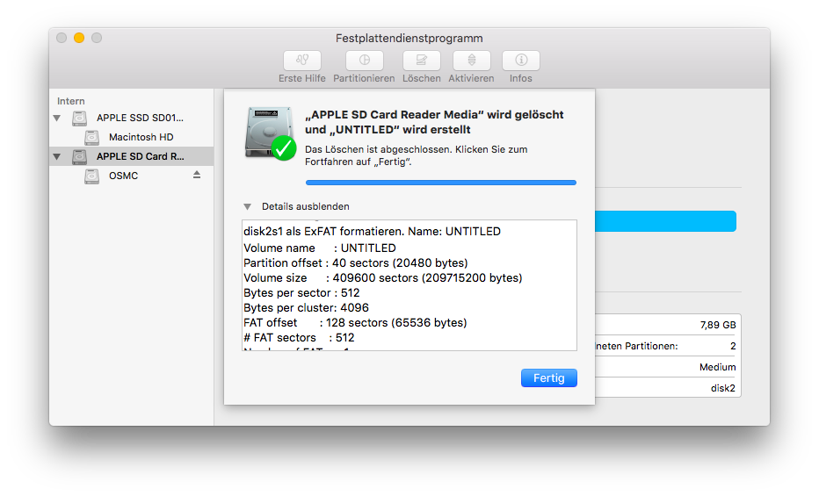Click the 7,89 GB capacity value
819x496 pixels.
[x=718, y=325]
